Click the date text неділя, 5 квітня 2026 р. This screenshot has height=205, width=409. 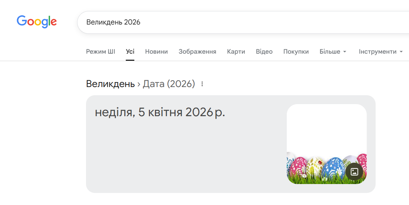tap(160, 112)
